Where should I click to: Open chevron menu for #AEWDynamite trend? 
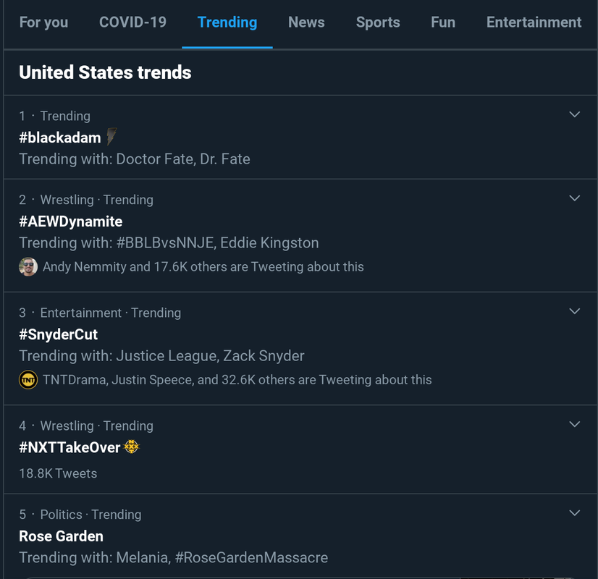pos(575,198)
